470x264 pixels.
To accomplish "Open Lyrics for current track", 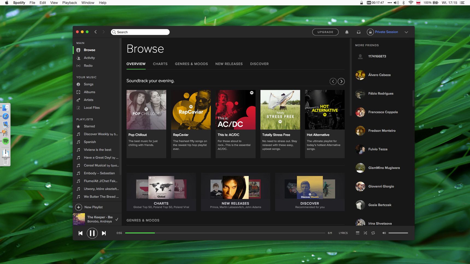I will tap(343, 233).
